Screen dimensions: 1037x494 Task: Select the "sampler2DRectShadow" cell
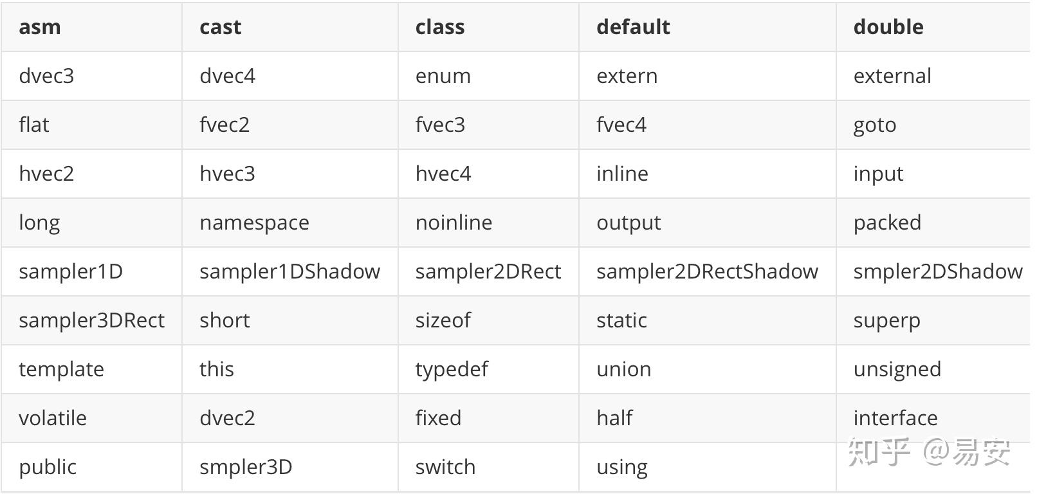tap(707, 271)
